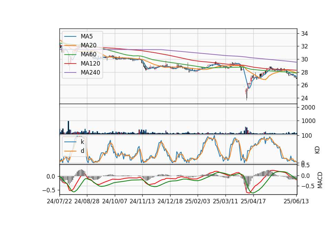Click the volume axis value 1000
The width and height of the screenshot is (330, 237).
coord(308,121)
